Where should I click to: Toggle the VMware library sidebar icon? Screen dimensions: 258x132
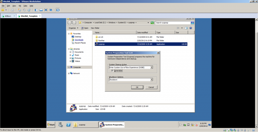click(36, 10)
